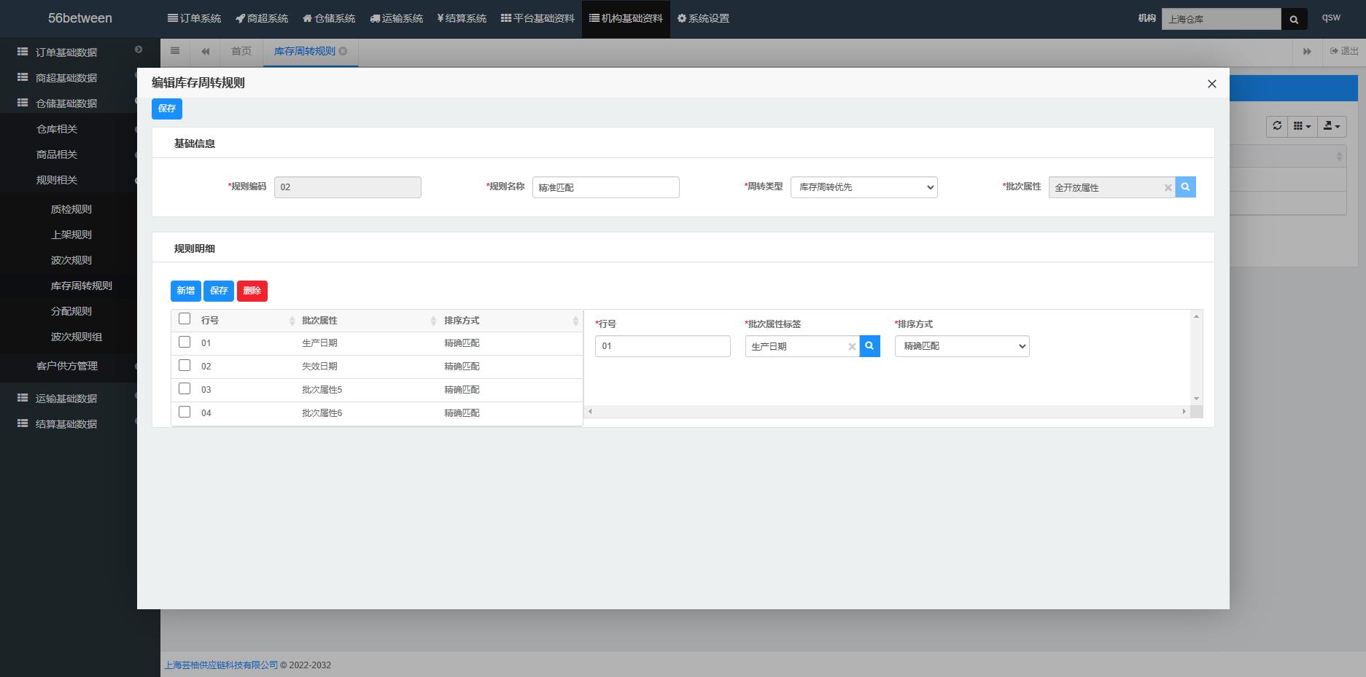
Task: Clear the 全开放属性 batch attribute value
Action: 1168,188
